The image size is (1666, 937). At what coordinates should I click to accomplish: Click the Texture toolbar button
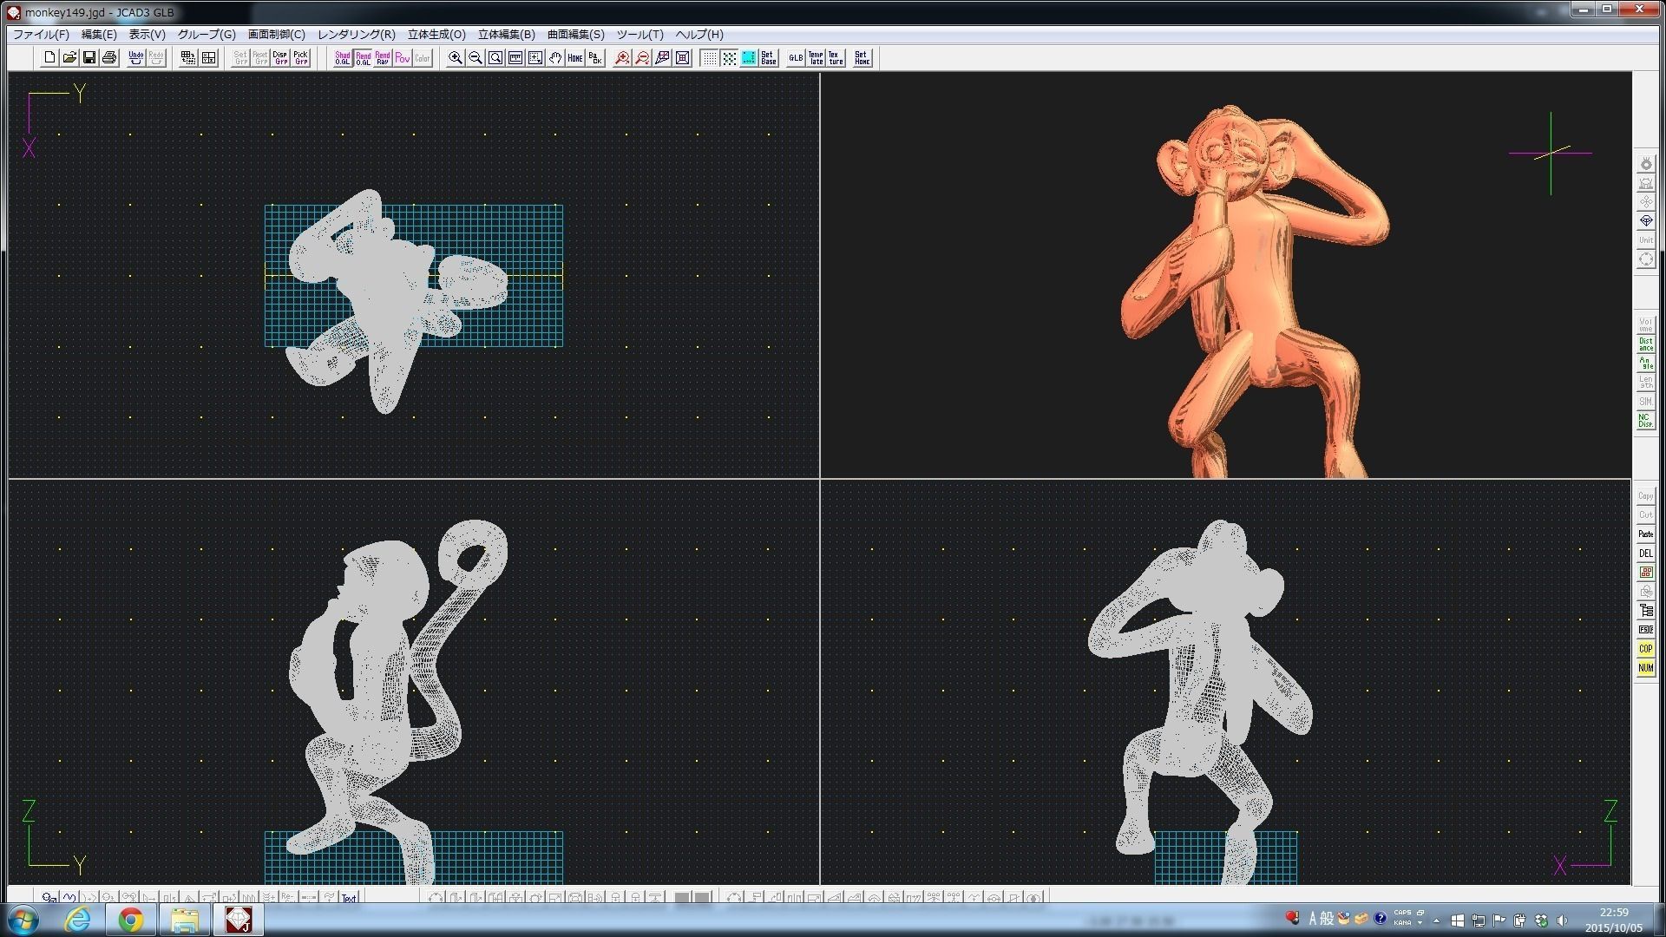click(836, 58)
